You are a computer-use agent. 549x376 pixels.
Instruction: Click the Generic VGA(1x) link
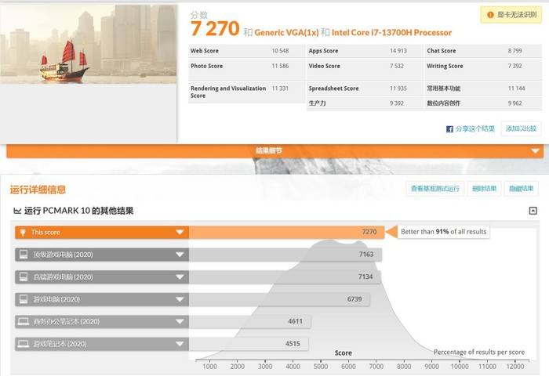pos(286,33)
